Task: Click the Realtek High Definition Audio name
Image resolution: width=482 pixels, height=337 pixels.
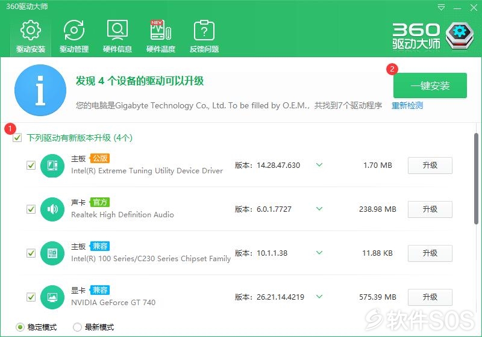Action: 122,215
